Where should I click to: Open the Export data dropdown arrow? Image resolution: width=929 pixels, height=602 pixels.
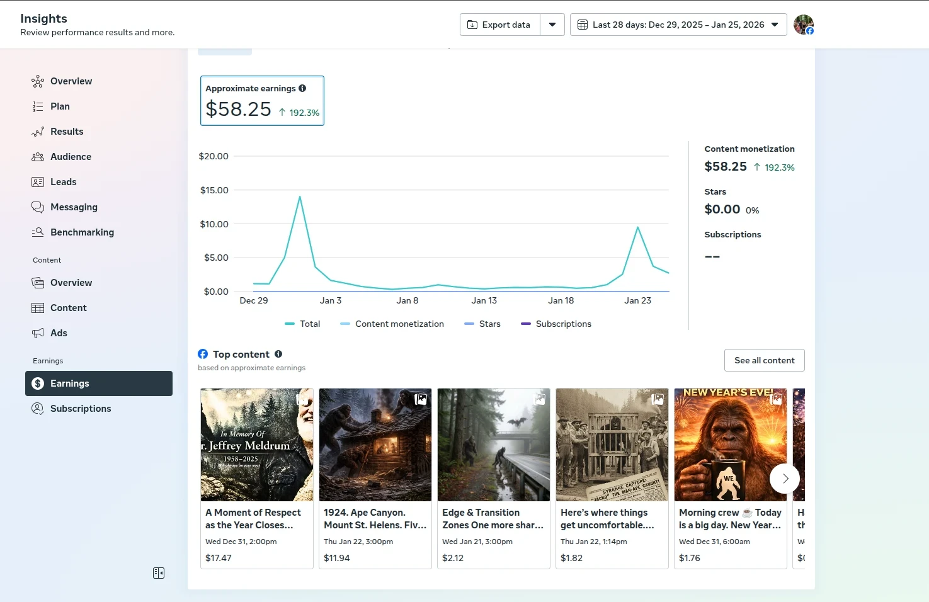[552, 25]
